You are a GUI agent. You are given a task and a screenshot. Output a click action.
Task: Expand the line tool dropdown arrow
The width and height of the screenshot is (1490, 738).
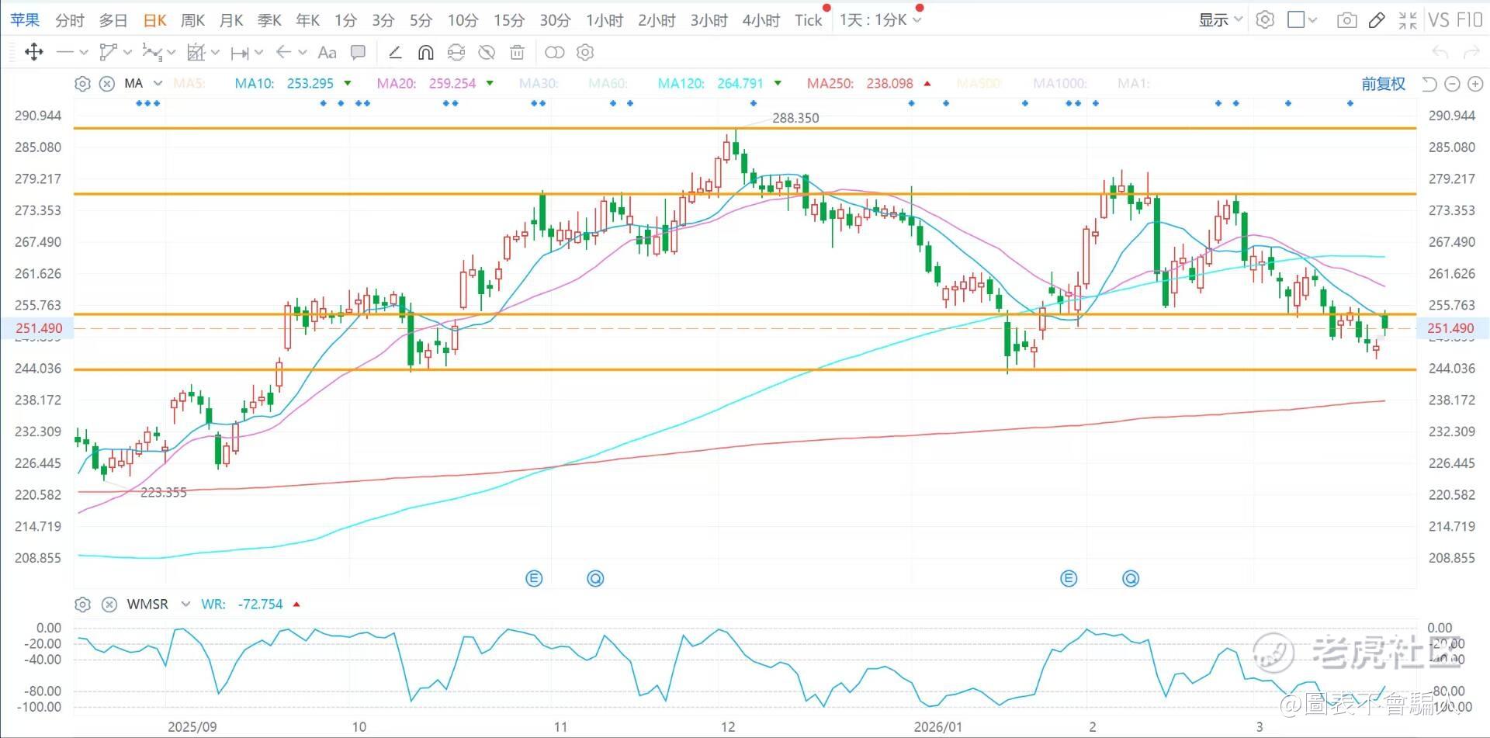(84, 53)
